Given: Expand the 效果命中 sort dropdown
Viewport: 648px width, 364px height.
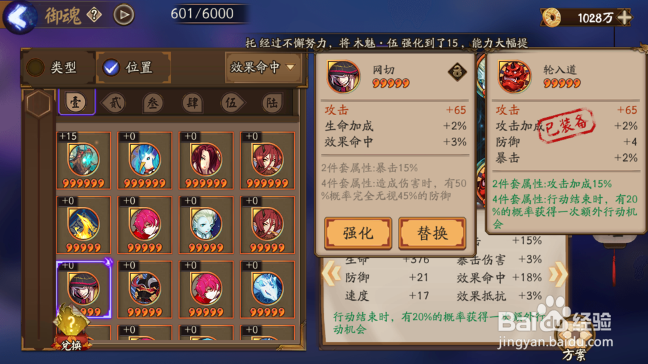Looking at the screenshot, I should 263,67.
